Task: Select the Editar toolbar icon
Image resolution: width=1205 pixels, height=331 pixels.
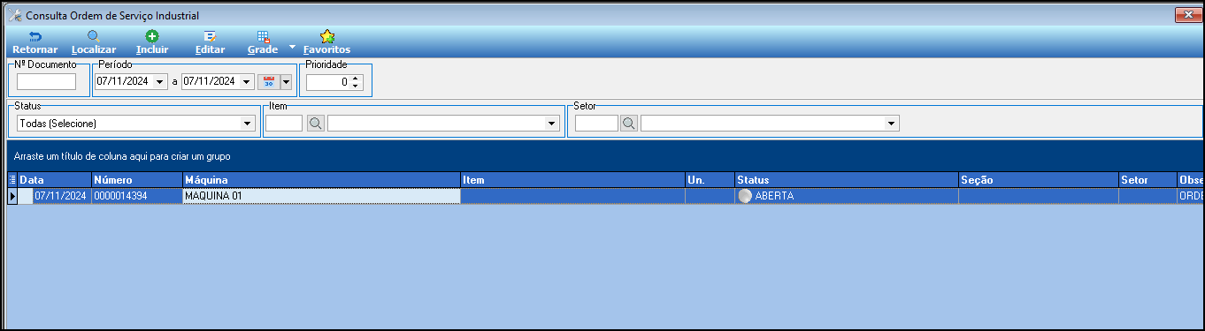Action: pyautogui.click(x=210, y=36)
